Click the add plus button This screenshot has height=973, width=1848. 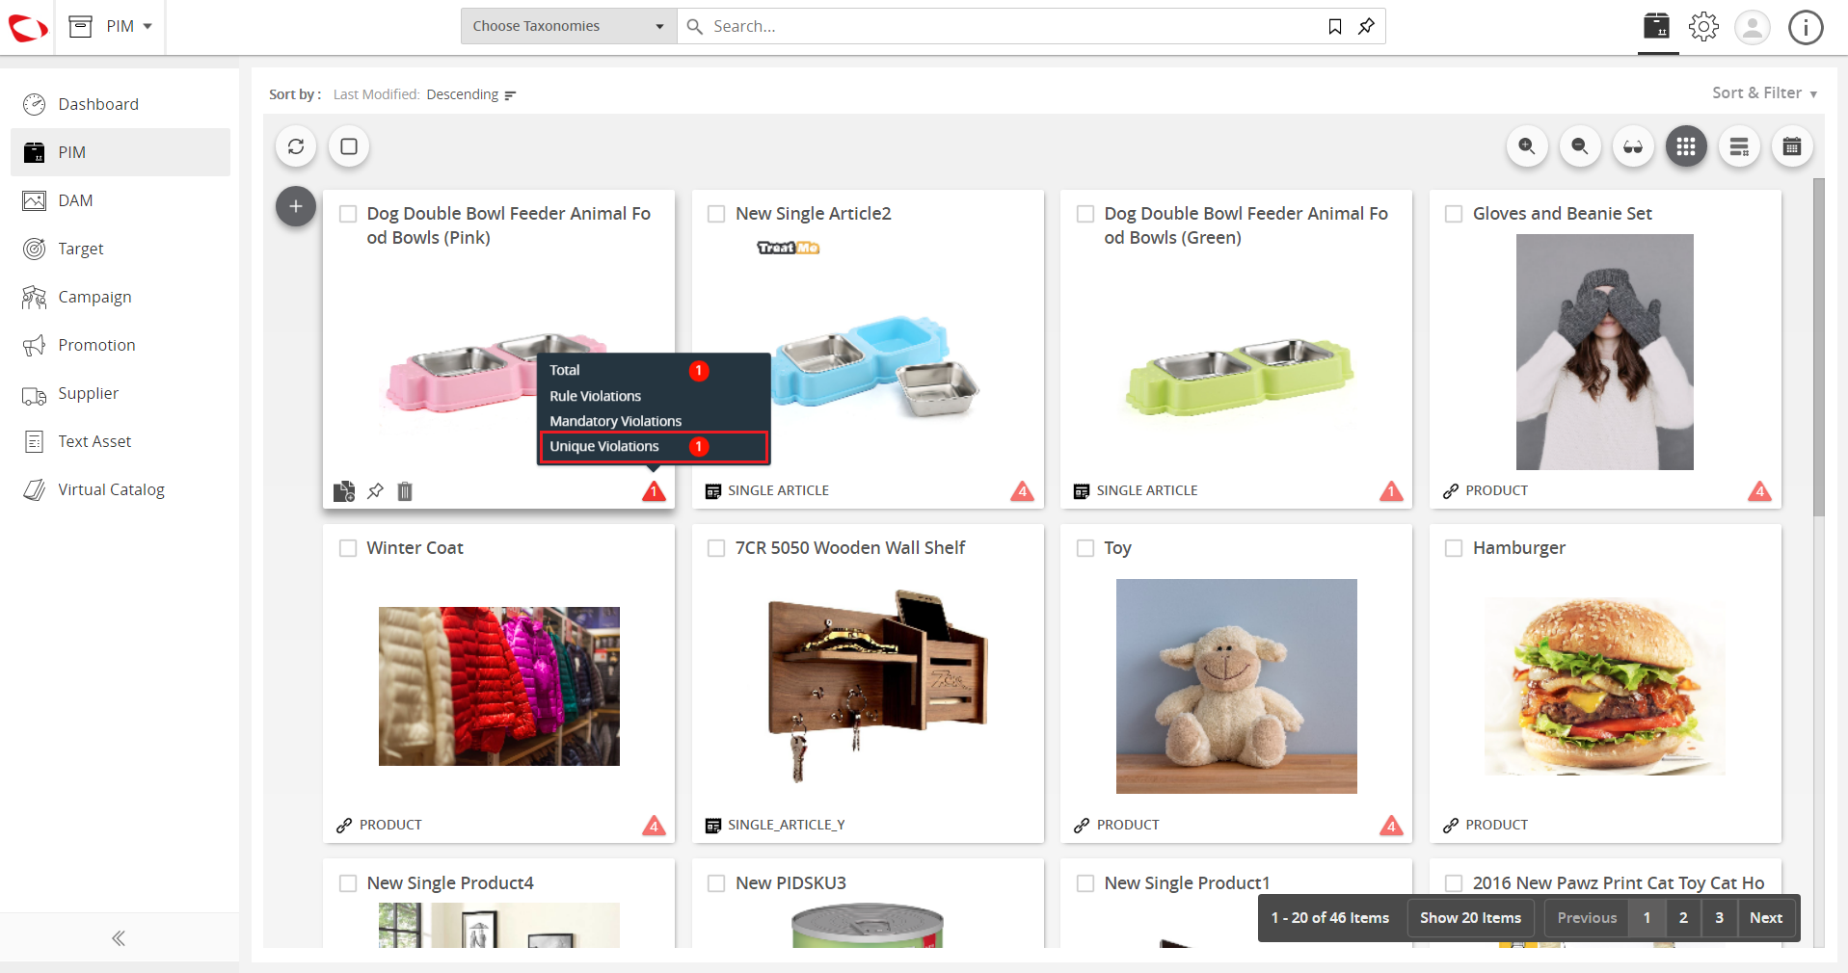[x=296, y=206]
